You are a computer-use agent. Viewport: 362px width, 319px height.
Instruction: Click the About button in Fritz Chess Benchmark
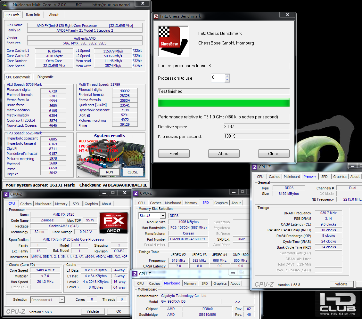tap(224, 154)
